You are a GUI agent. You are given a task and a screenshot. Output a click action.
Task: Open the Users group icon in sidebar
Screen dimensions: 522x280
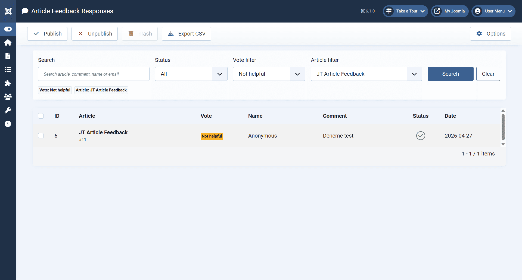[x=8, y=97]
